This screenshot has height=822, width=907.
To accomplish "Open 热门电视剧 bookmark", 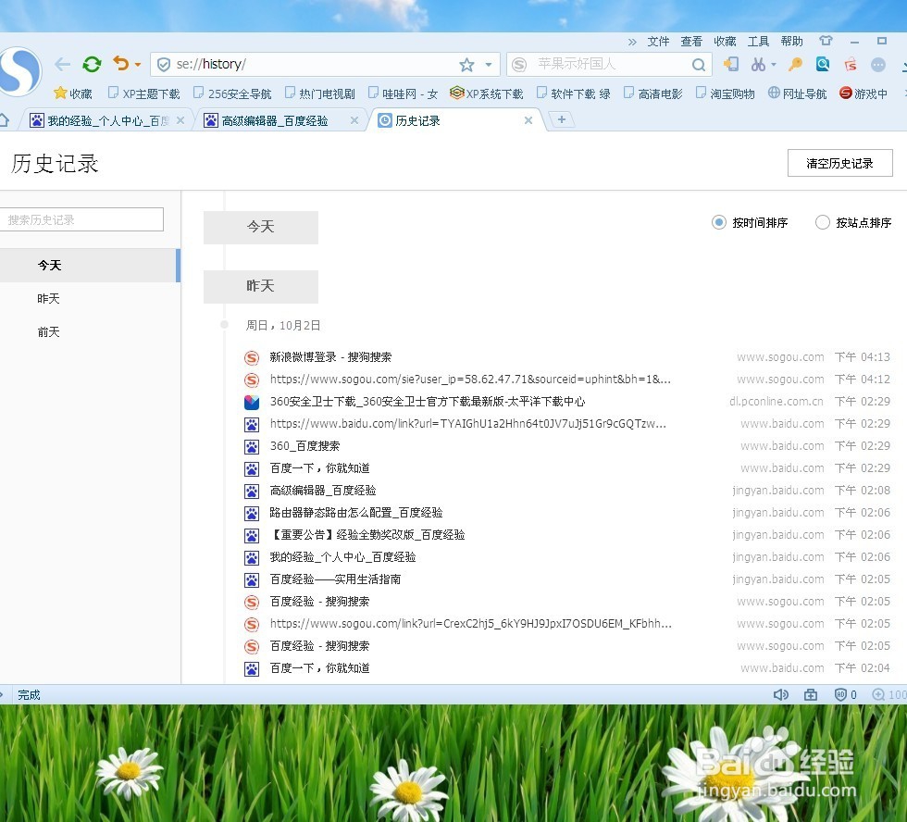I will click(320, 93).
